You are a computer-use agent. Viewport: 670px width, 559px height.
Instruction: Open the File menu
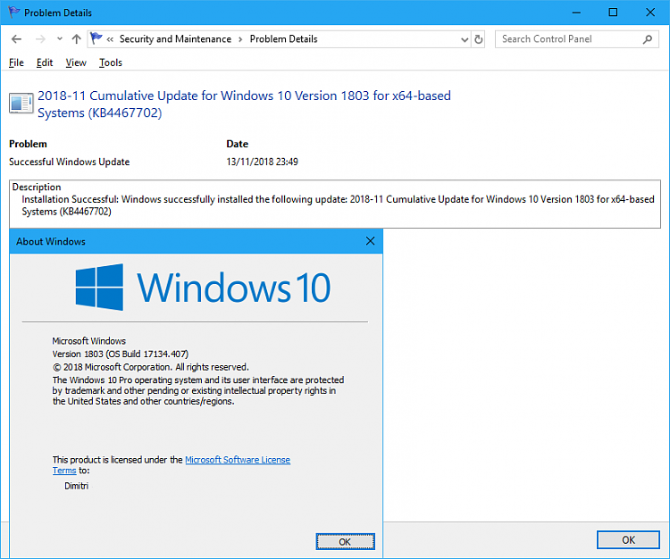pyautogui.click(x=16, y=63)
